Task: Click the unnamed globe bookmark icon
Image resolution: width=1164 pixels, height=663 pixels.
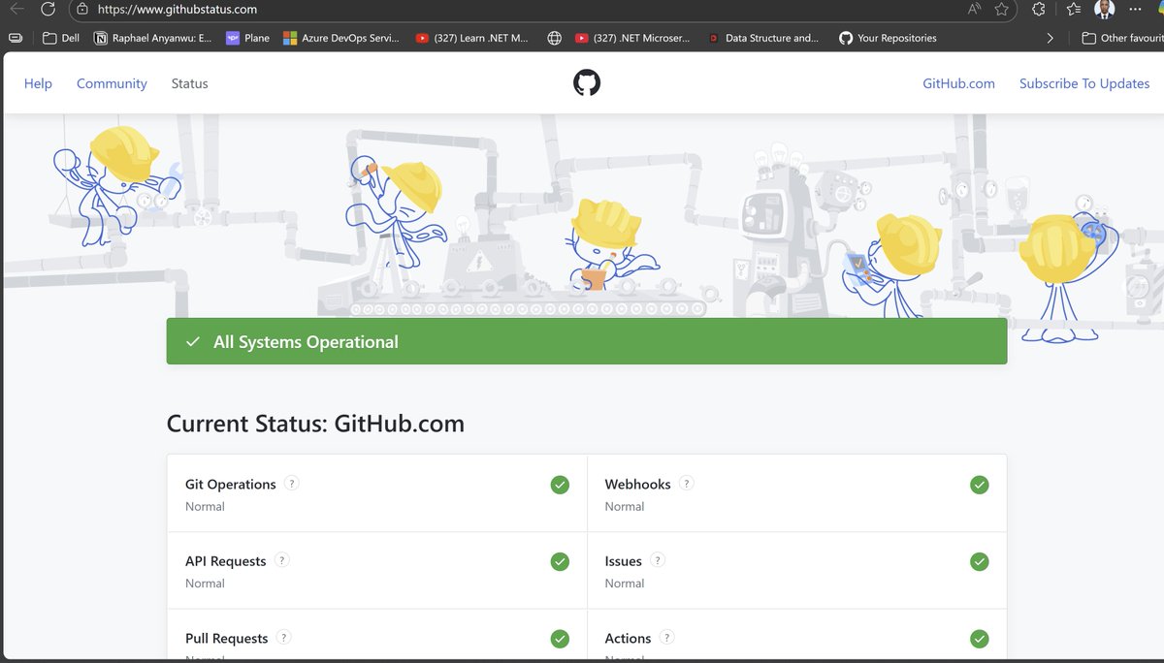Action: [554, 38]
